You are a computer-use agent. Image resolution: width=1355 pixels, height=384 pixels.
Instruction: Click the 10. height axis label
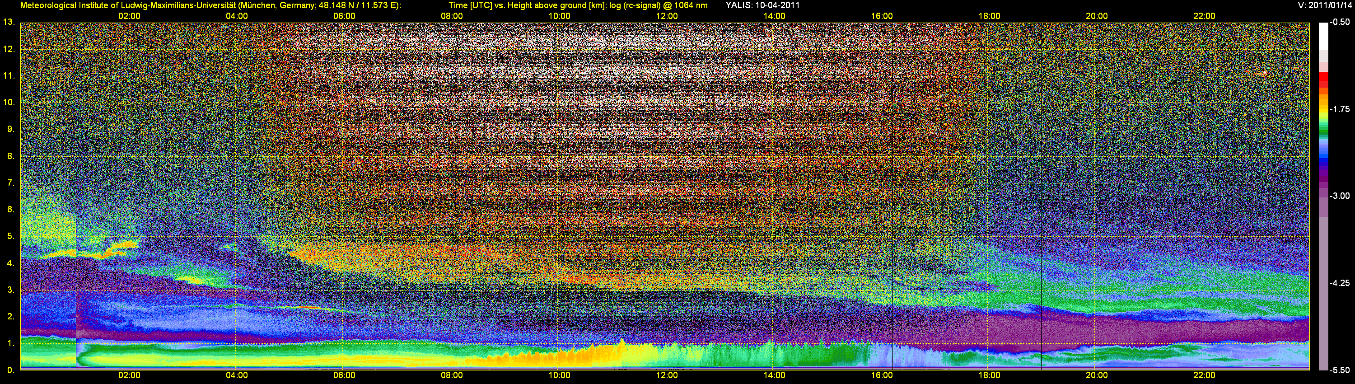point(9,102)
